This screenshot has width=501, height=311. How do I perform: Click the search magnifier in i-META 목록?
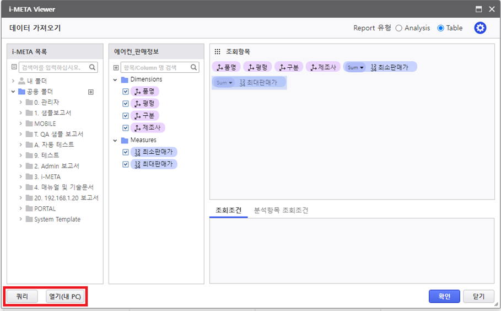click(x=93, y=68)
